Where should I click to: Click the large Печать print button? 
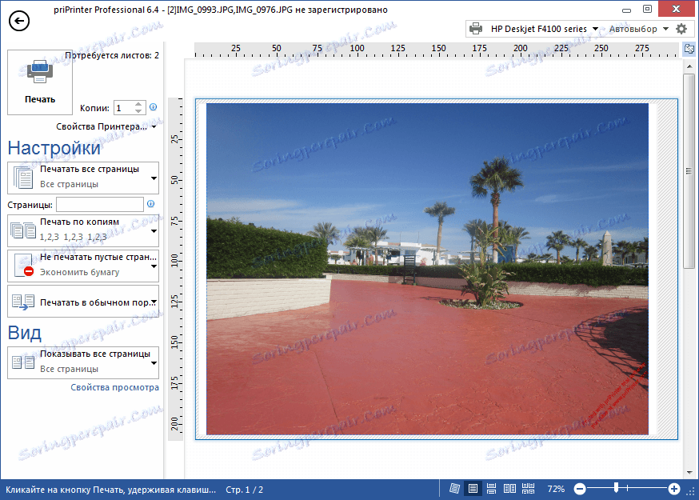(40, 82)
